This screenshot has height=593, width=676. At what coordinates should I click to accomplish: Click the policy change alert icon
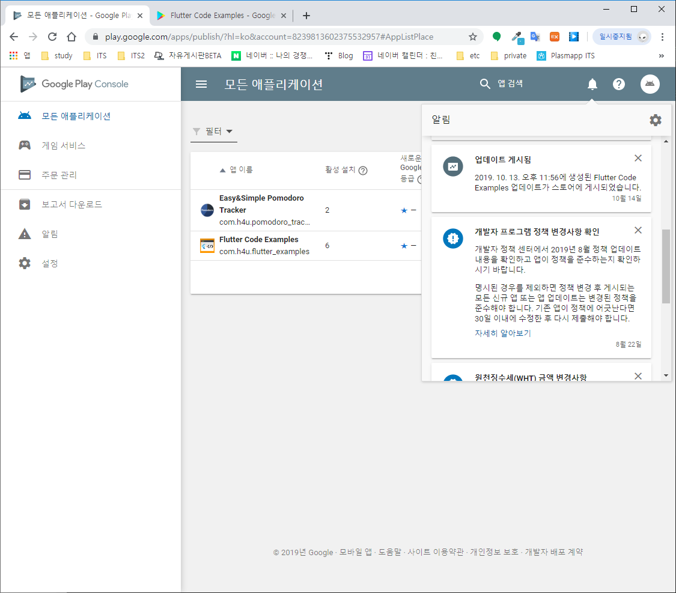(x=453, y=239)
